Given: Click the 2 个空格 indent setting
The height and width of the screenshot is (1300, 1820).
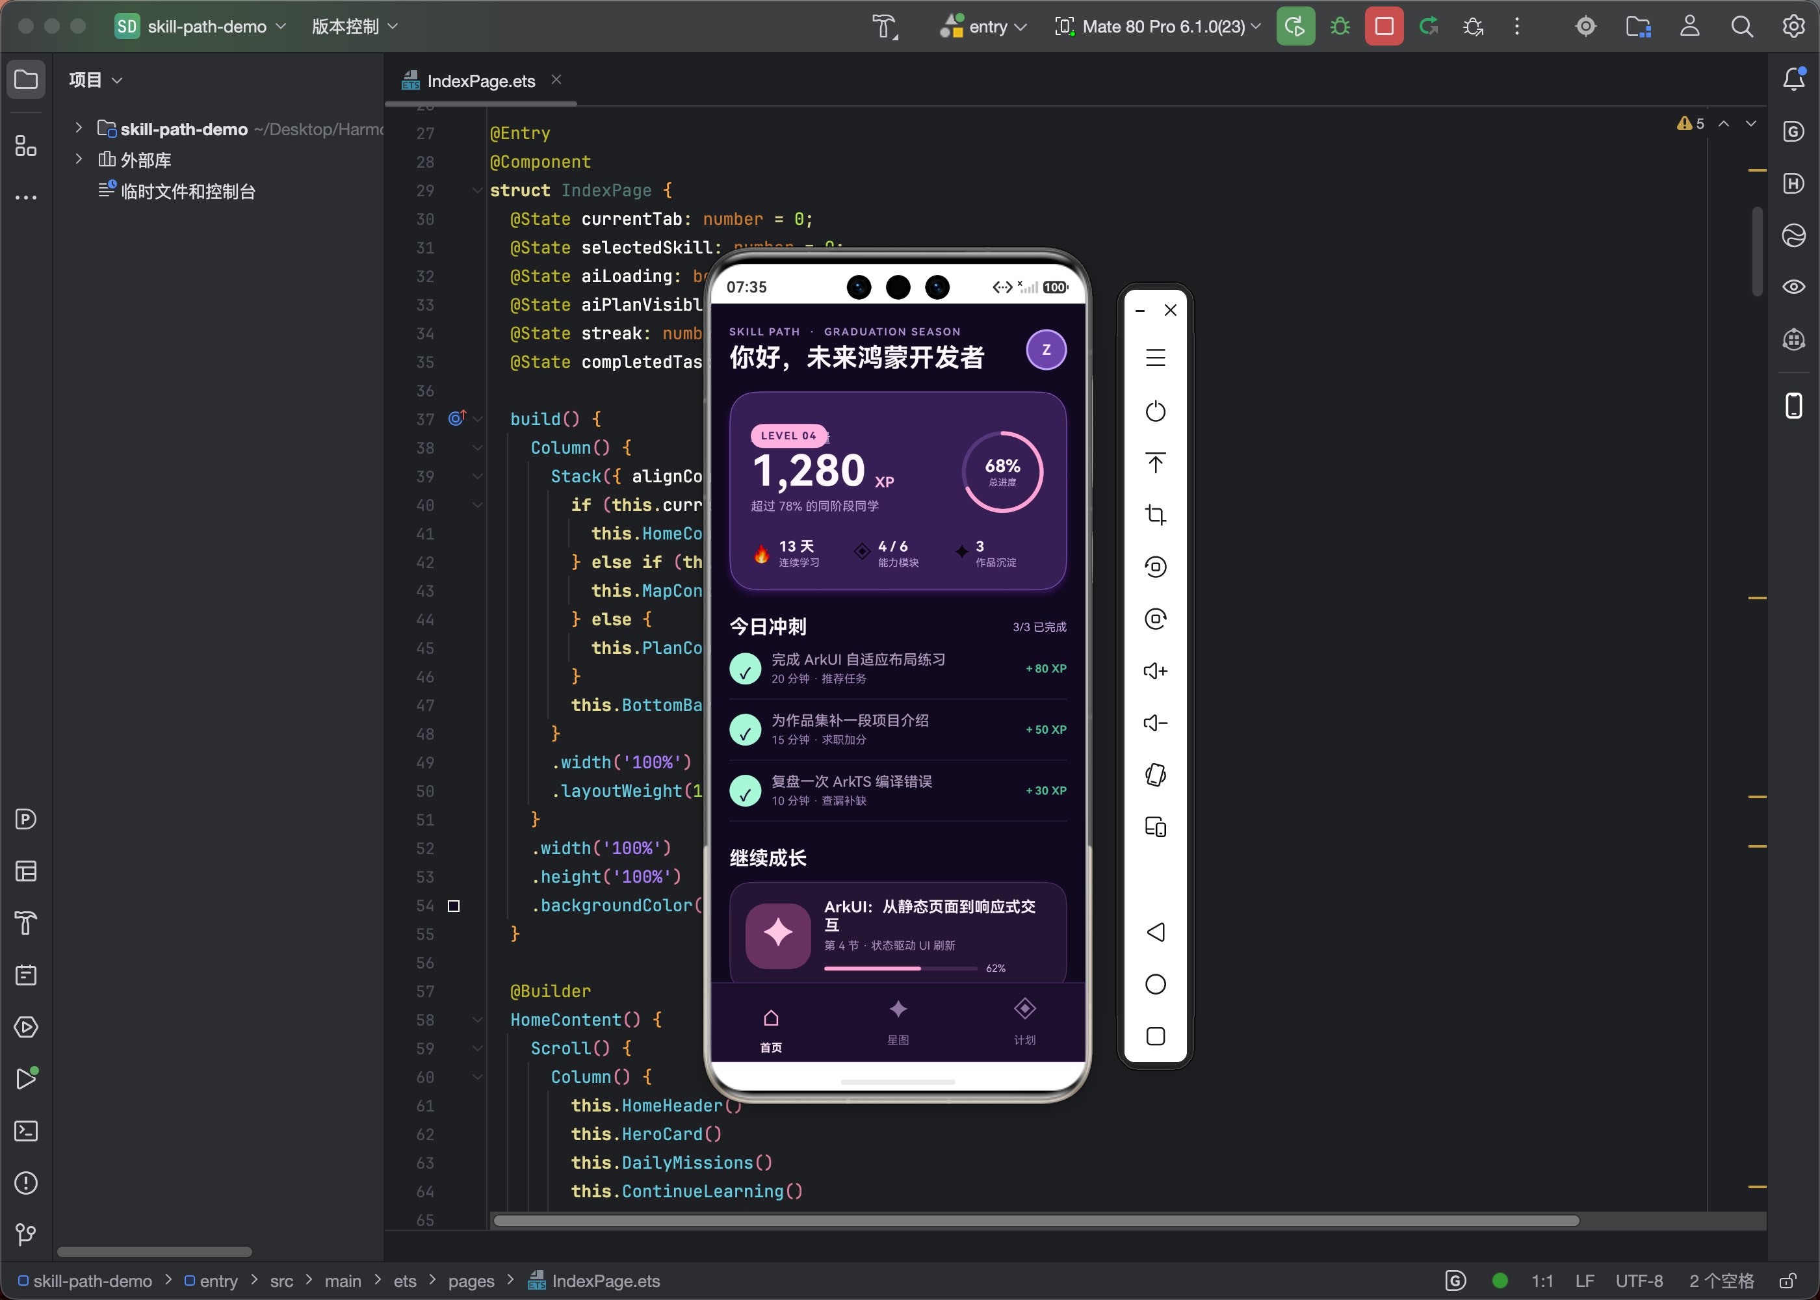Looking at the screenshot, I should (1721, 1282).
